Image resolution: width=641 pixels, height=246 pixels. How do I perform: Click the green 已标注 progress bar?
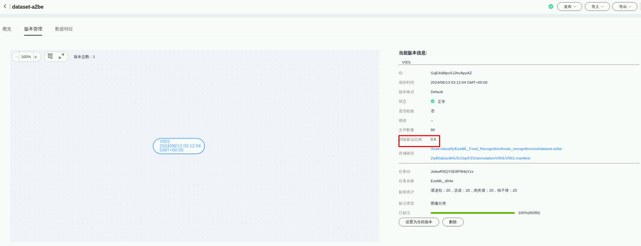pyautogui.click(x=472, y=213)
